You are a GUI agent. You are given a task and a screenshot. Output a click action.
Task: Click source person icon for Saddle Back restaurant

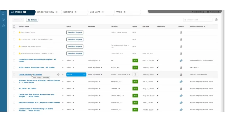click(x=181, y=46)
